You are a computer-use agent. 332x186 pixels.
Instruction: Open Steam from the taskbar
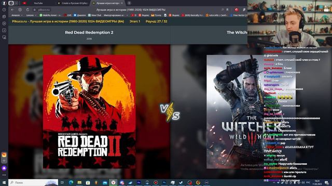pos(181,182)
